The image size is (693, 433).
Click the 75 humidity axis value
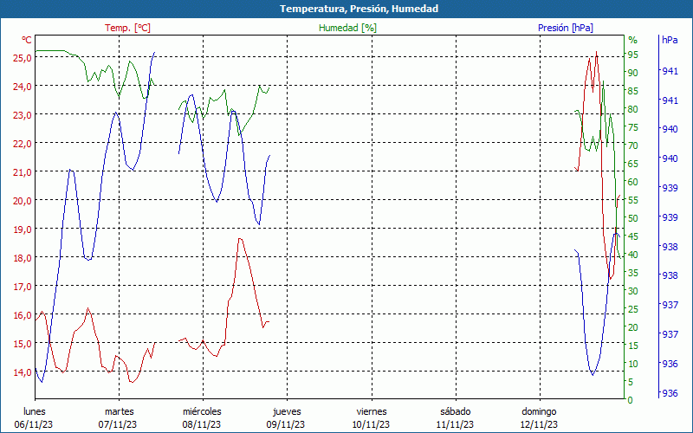633,127
